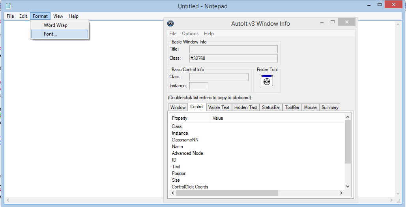Image resolution: width=406 pixels, height=207 pixels.
Task: Switch to the Window tab
Action: tap(178, 107)
